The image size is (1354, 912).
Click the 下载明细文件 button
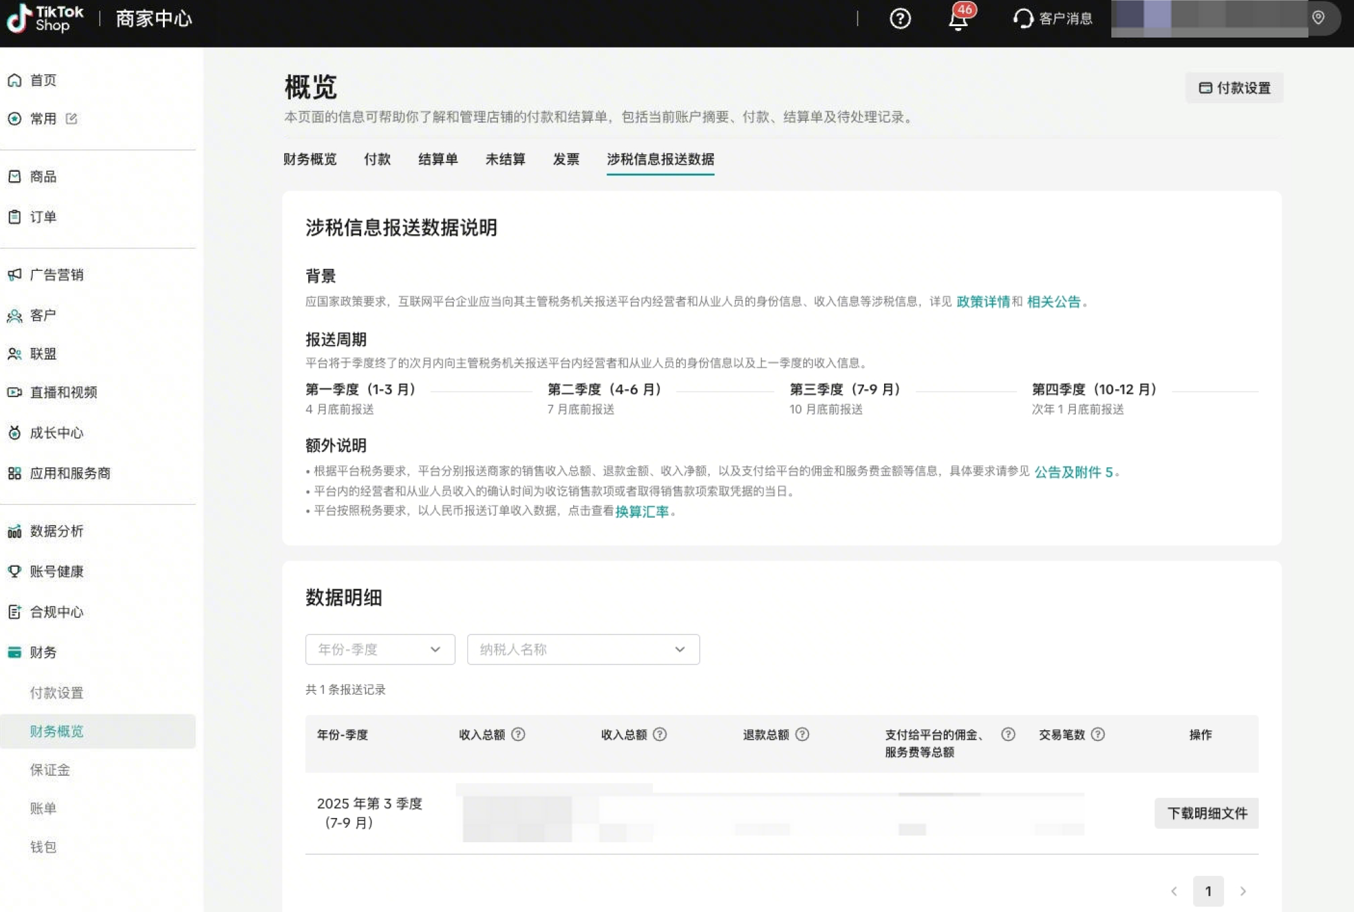1206,813
